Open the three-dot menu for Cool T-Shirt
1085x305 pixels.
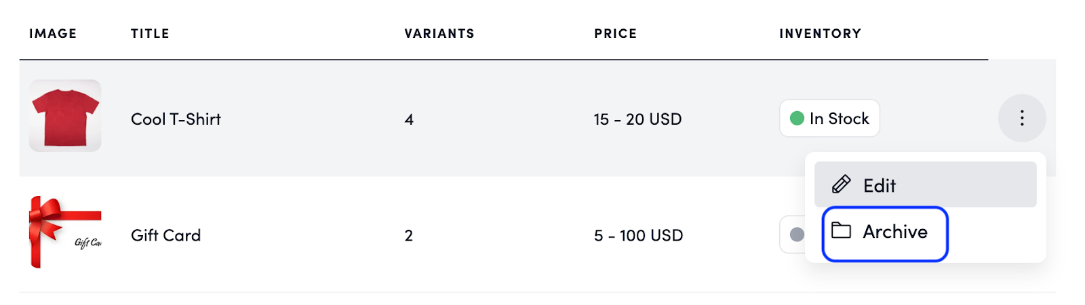(1021, 119)
